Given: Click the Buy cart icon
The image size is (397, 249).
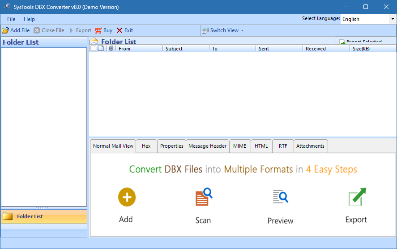Looking at the screenshot, I should [x=98, y=30].
